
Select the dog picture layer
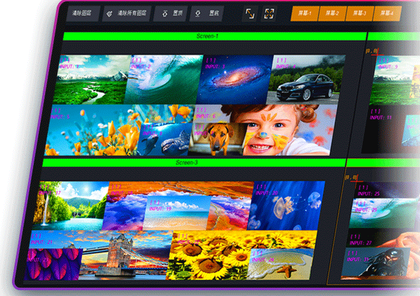tap(217, 139)
